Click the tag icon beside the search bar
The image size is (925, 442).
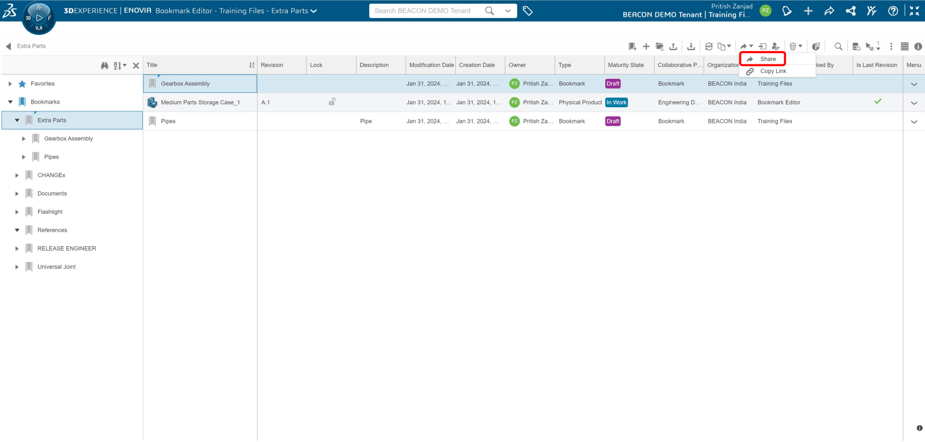[x=528, y=11]
